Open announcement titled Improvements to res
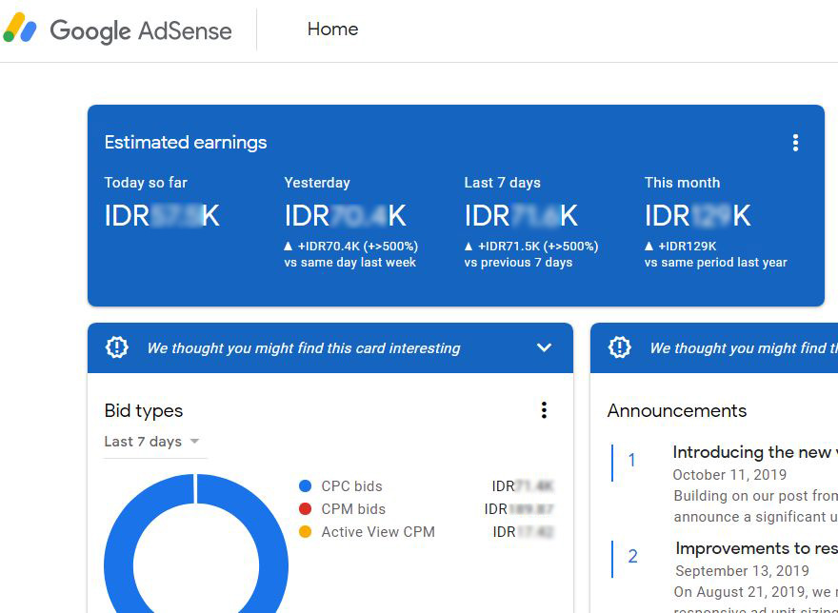This screenshot has width=838, height=613. point(756,548)
